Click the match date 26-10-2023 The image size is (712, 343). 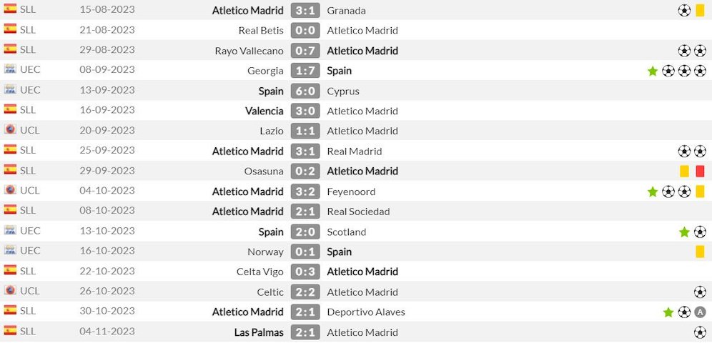107,291
